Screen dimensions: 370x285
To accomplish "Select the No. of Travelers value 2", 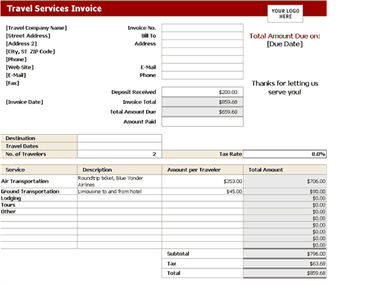I will pyautogui.click(x=119, y=155).
